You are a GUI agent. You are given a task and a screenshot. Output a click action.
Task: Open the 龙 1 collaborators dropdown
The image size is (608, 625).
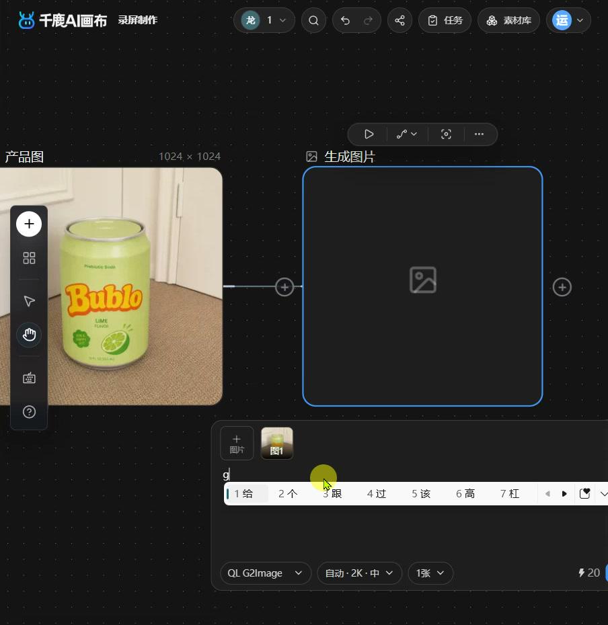tap(264, 20)
